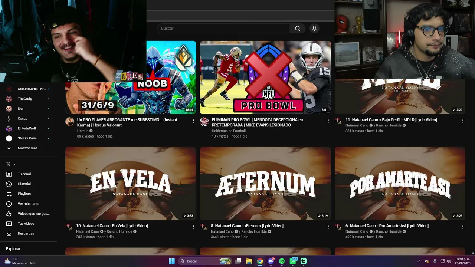Open options menu for En Vela video
475x267 pixels.
193,227
